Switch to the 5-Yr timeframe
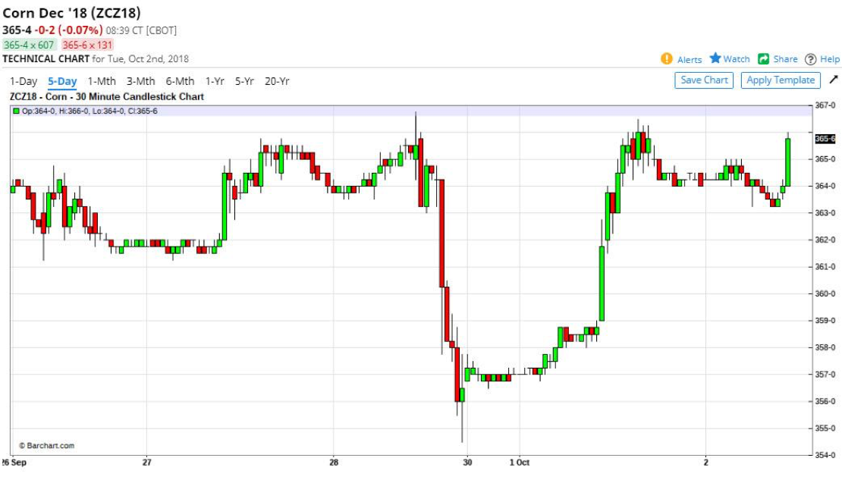842x480 pixels. (244, 81)
